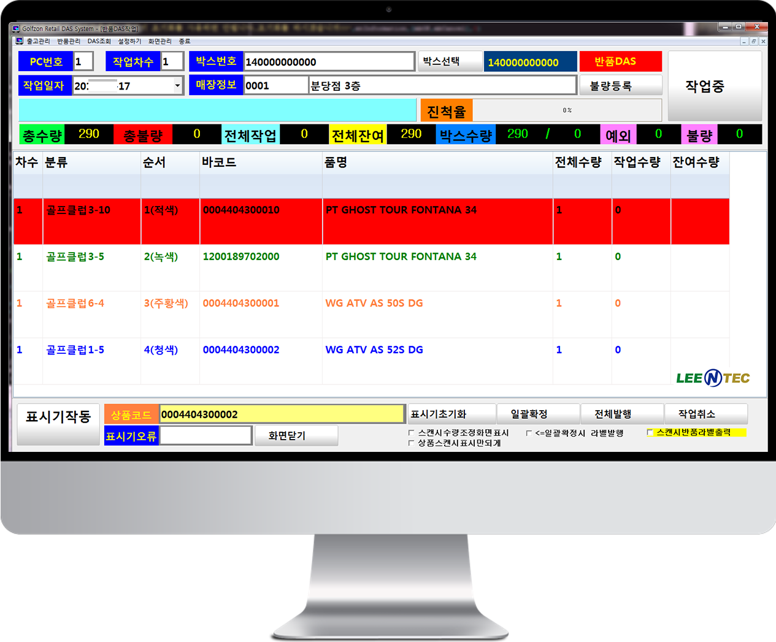Click the app icon in the title bar
The image size is (776, 642).
tap(16, 29)
